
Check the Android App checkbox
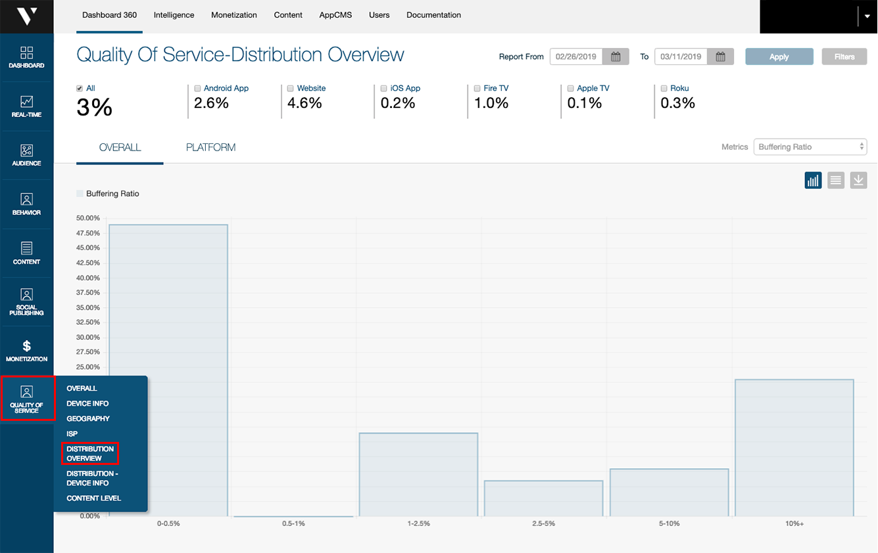coord(197,88)
